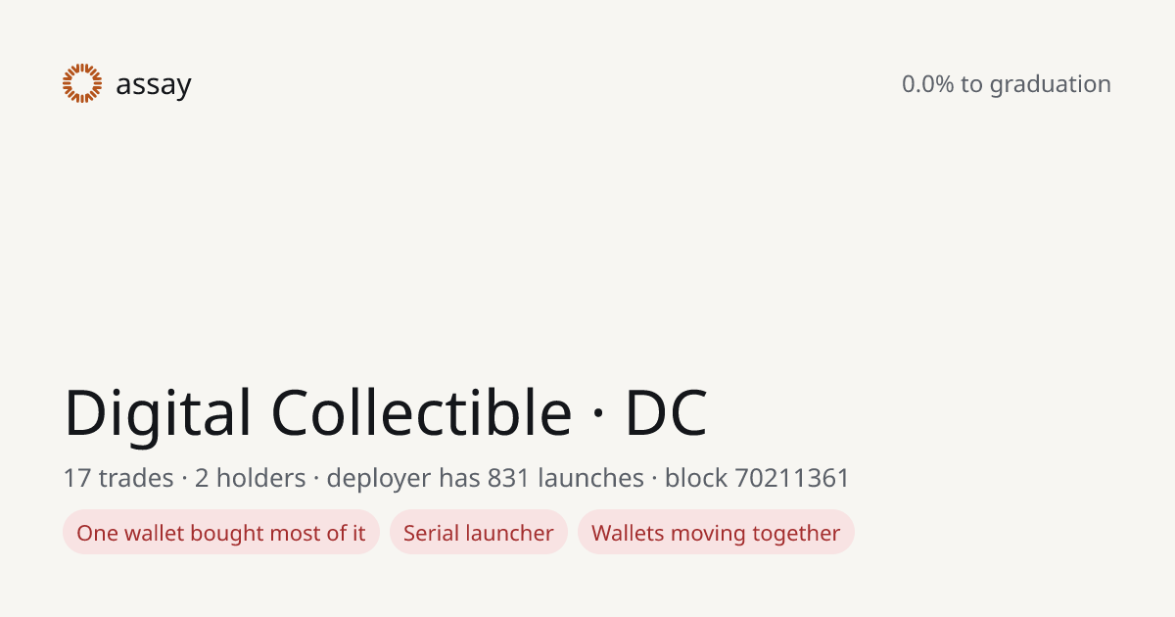The image size is (1175, 617).
Task: Click the dot separator before block
Action: (654, 479)
